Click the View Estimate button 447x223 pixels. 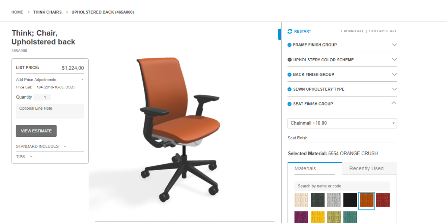[x=36, y=131]
